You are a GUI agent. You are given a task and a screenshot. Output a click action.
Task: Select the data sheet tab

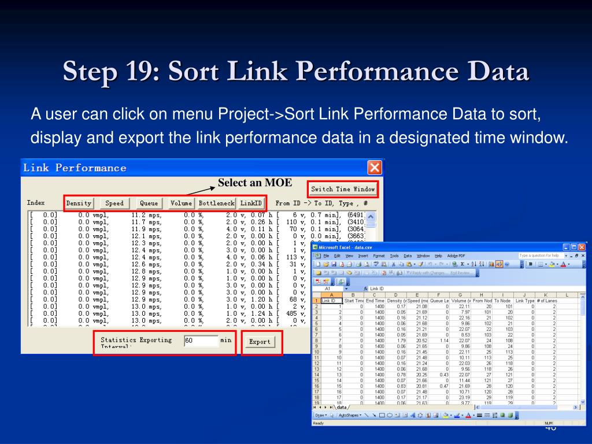341,408
